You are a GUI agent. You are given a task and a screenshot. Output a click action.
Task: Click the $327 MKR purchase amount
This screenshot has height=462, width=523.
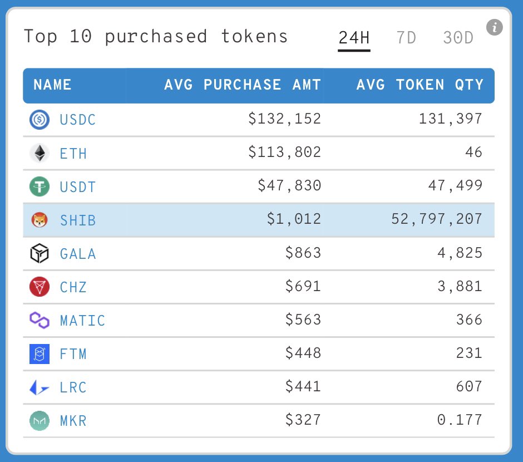click(x=303, y=419)
